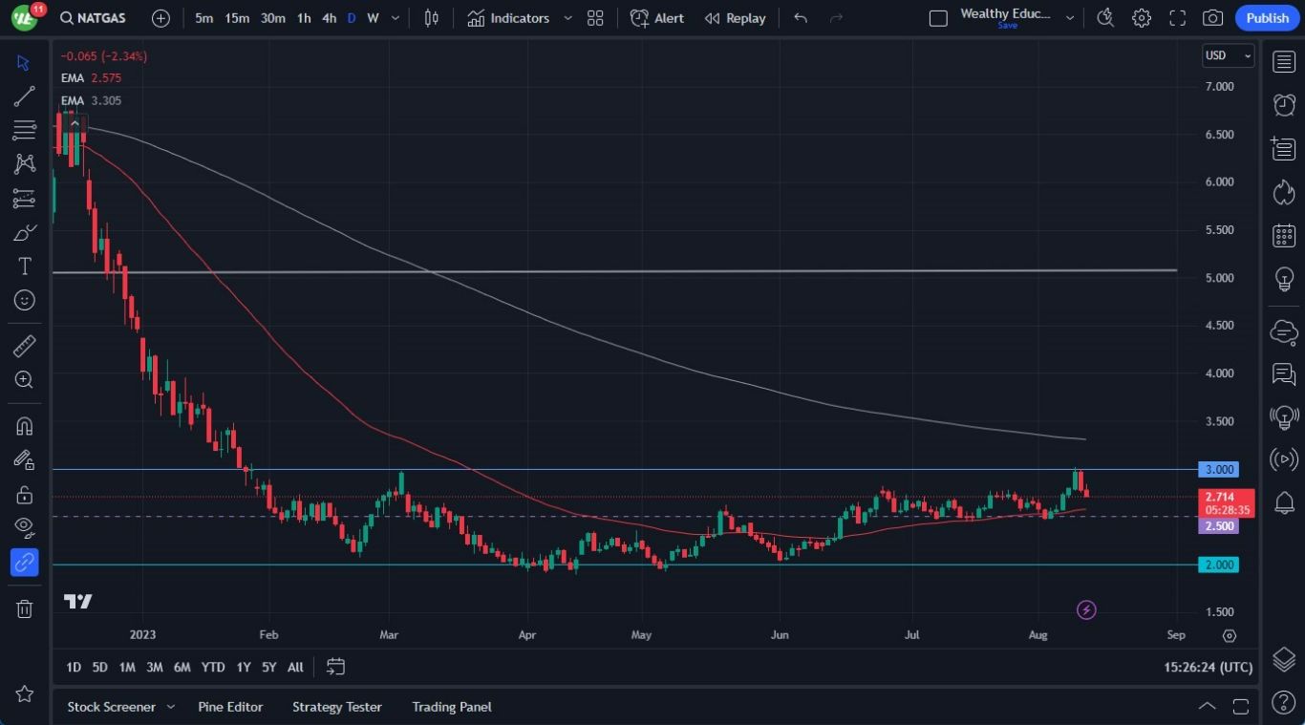Select the ruler measure tool

click(24, 346)
